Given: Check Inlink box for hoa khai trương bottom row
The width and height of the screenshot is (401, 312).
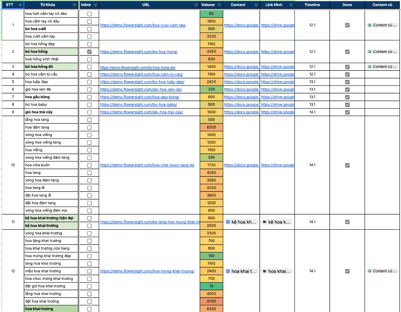Looking at the screenshot, I should [89, 309].
